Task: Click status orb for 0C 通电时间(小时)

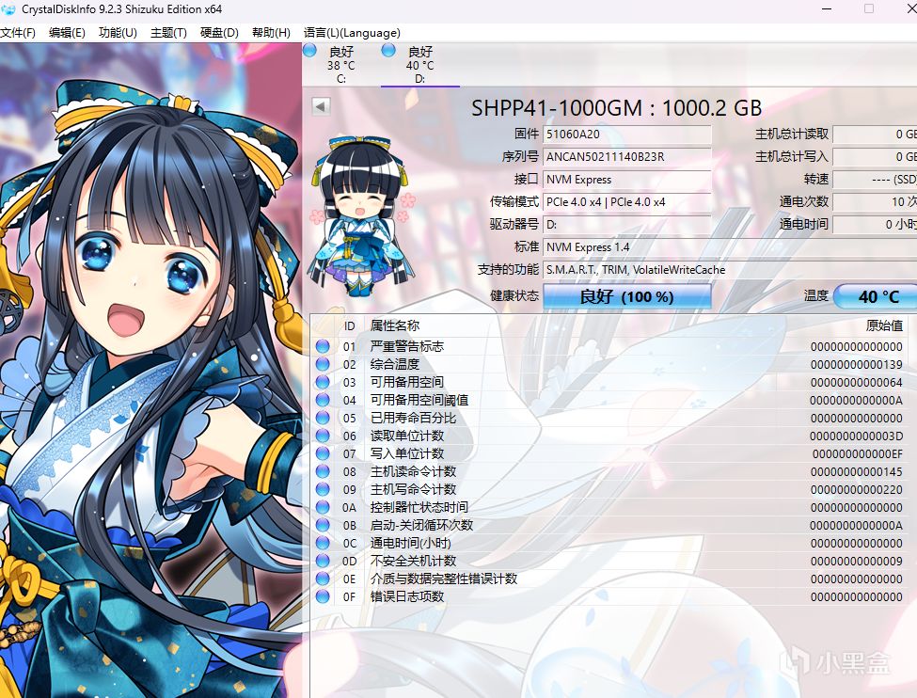Action: pyautogui.click(x=323, y=543)
